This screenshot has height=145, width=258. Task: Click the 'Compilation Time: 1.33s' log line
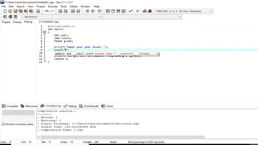[x=60, y=130]
